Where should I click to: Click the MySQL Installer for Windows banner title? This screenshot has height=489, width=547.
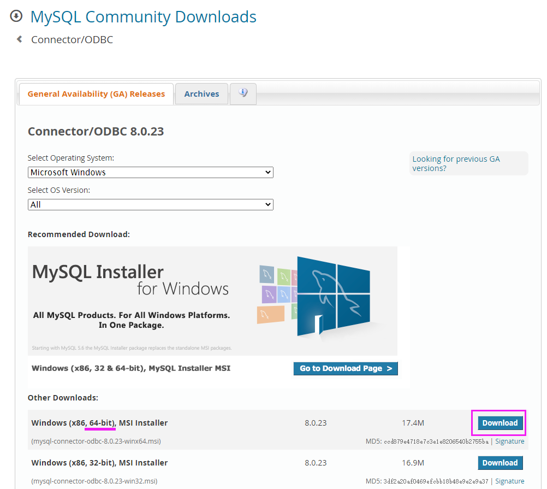point(130,280)
